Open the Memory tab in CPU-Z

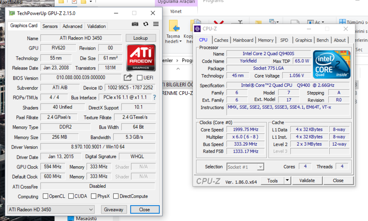pyautogui.click(x=266, y=40)
